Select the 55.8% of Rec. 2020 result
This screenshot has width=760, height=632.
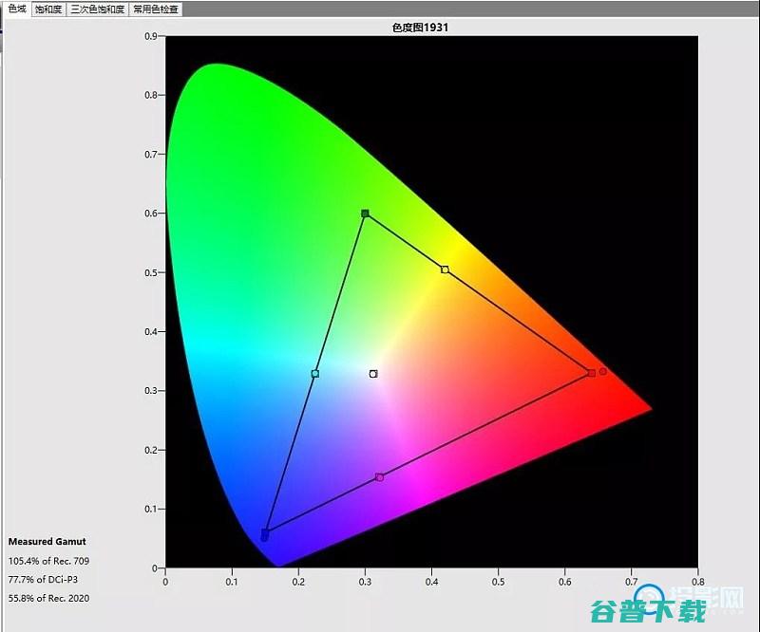[49, 598]
